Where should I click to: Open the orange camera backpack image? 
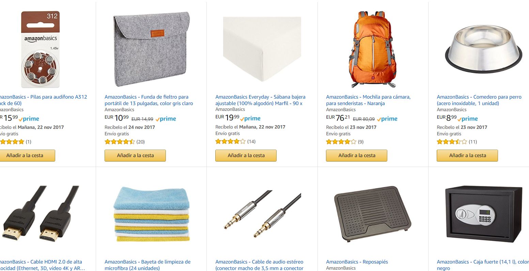pos(373,50)
